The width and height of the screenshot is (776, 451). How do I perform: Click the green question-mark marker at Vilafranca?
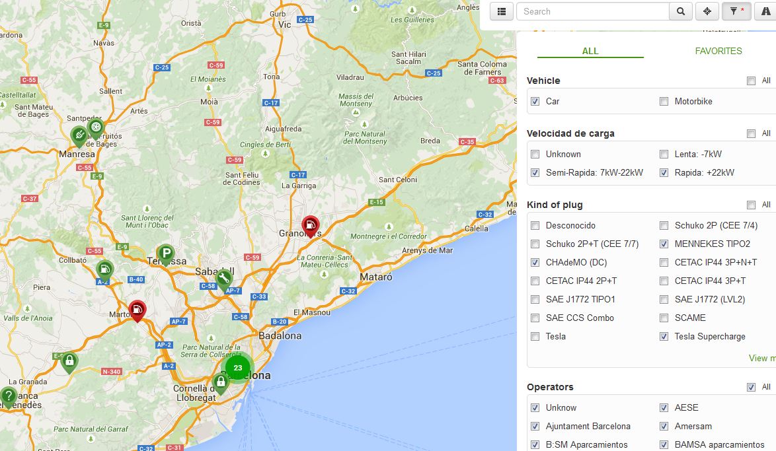tap(9, 397)
